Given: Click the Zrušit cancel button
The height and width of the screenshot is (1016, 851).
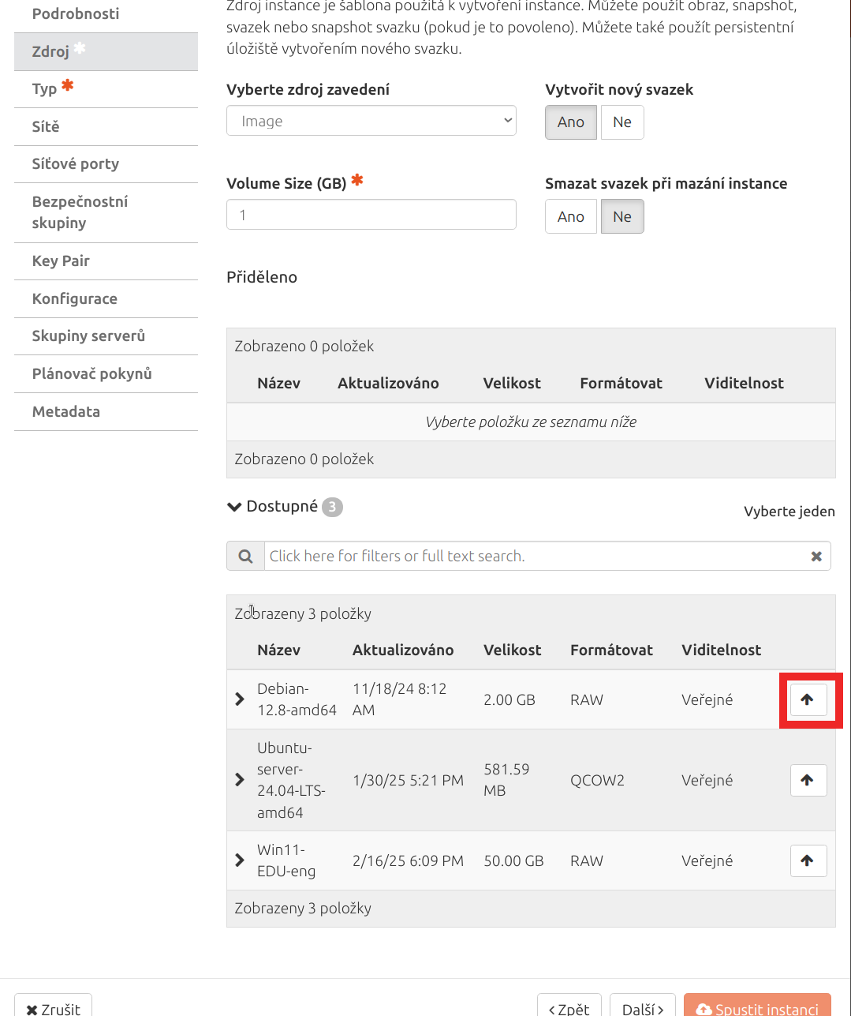Looking at the screenshot, I should (53, 1008).
